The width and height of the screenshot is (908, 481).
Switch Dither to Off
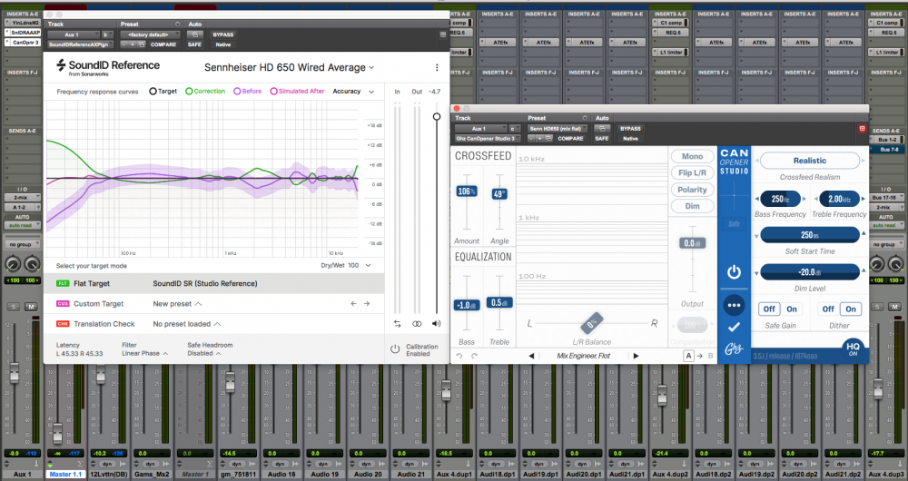click(828, 309)
